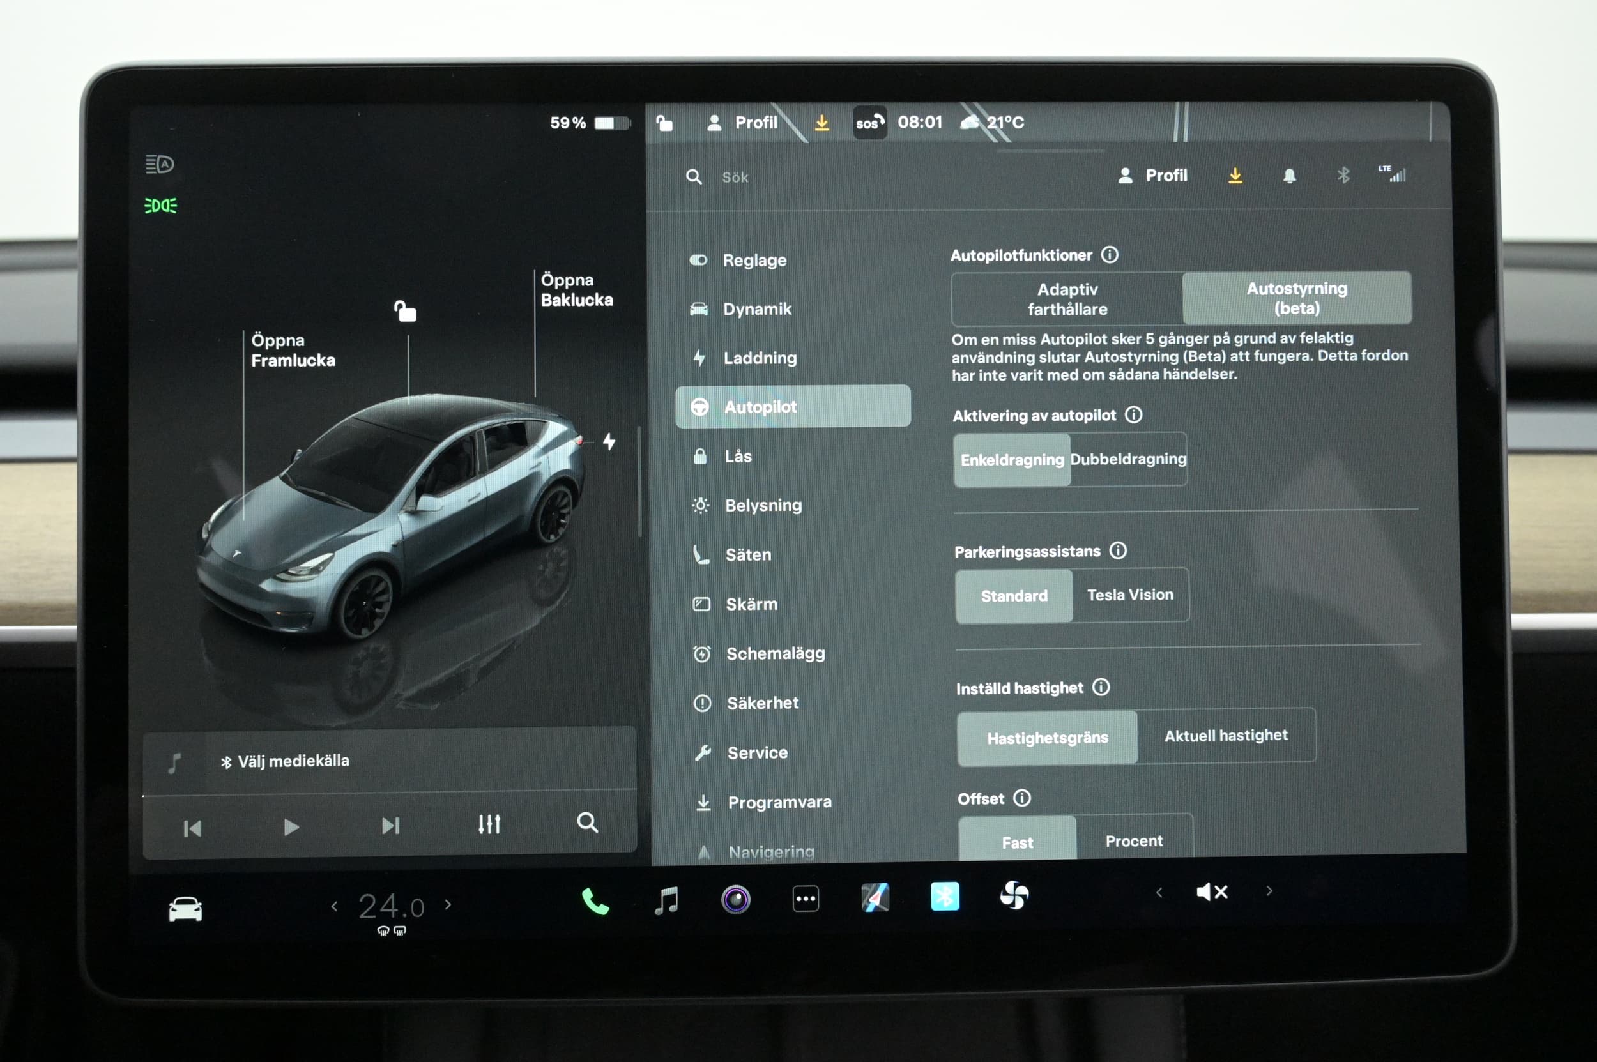Choose Enkeldragning activation
The height and width of the screenshot is (1062, 1597).
[x=1012, y=460]
